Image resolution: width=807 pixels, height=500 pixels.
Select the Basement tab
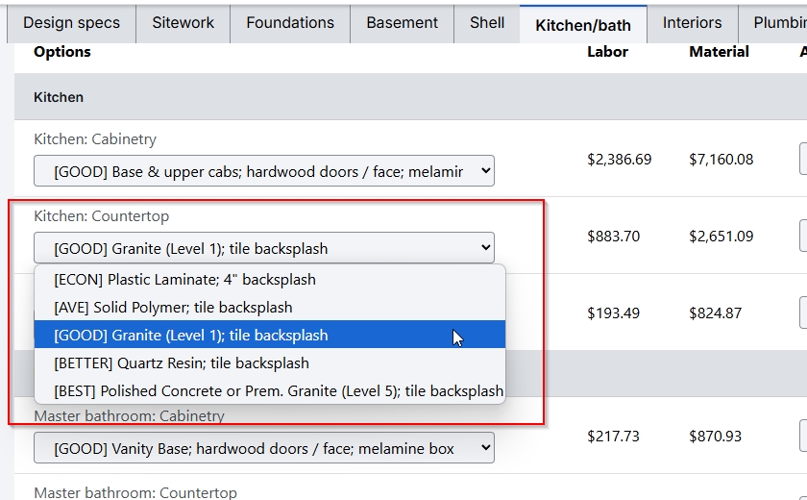coord(402,23)
